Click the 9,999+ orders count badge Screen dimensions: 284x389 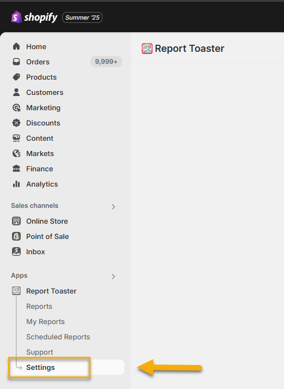coord(106,62)
